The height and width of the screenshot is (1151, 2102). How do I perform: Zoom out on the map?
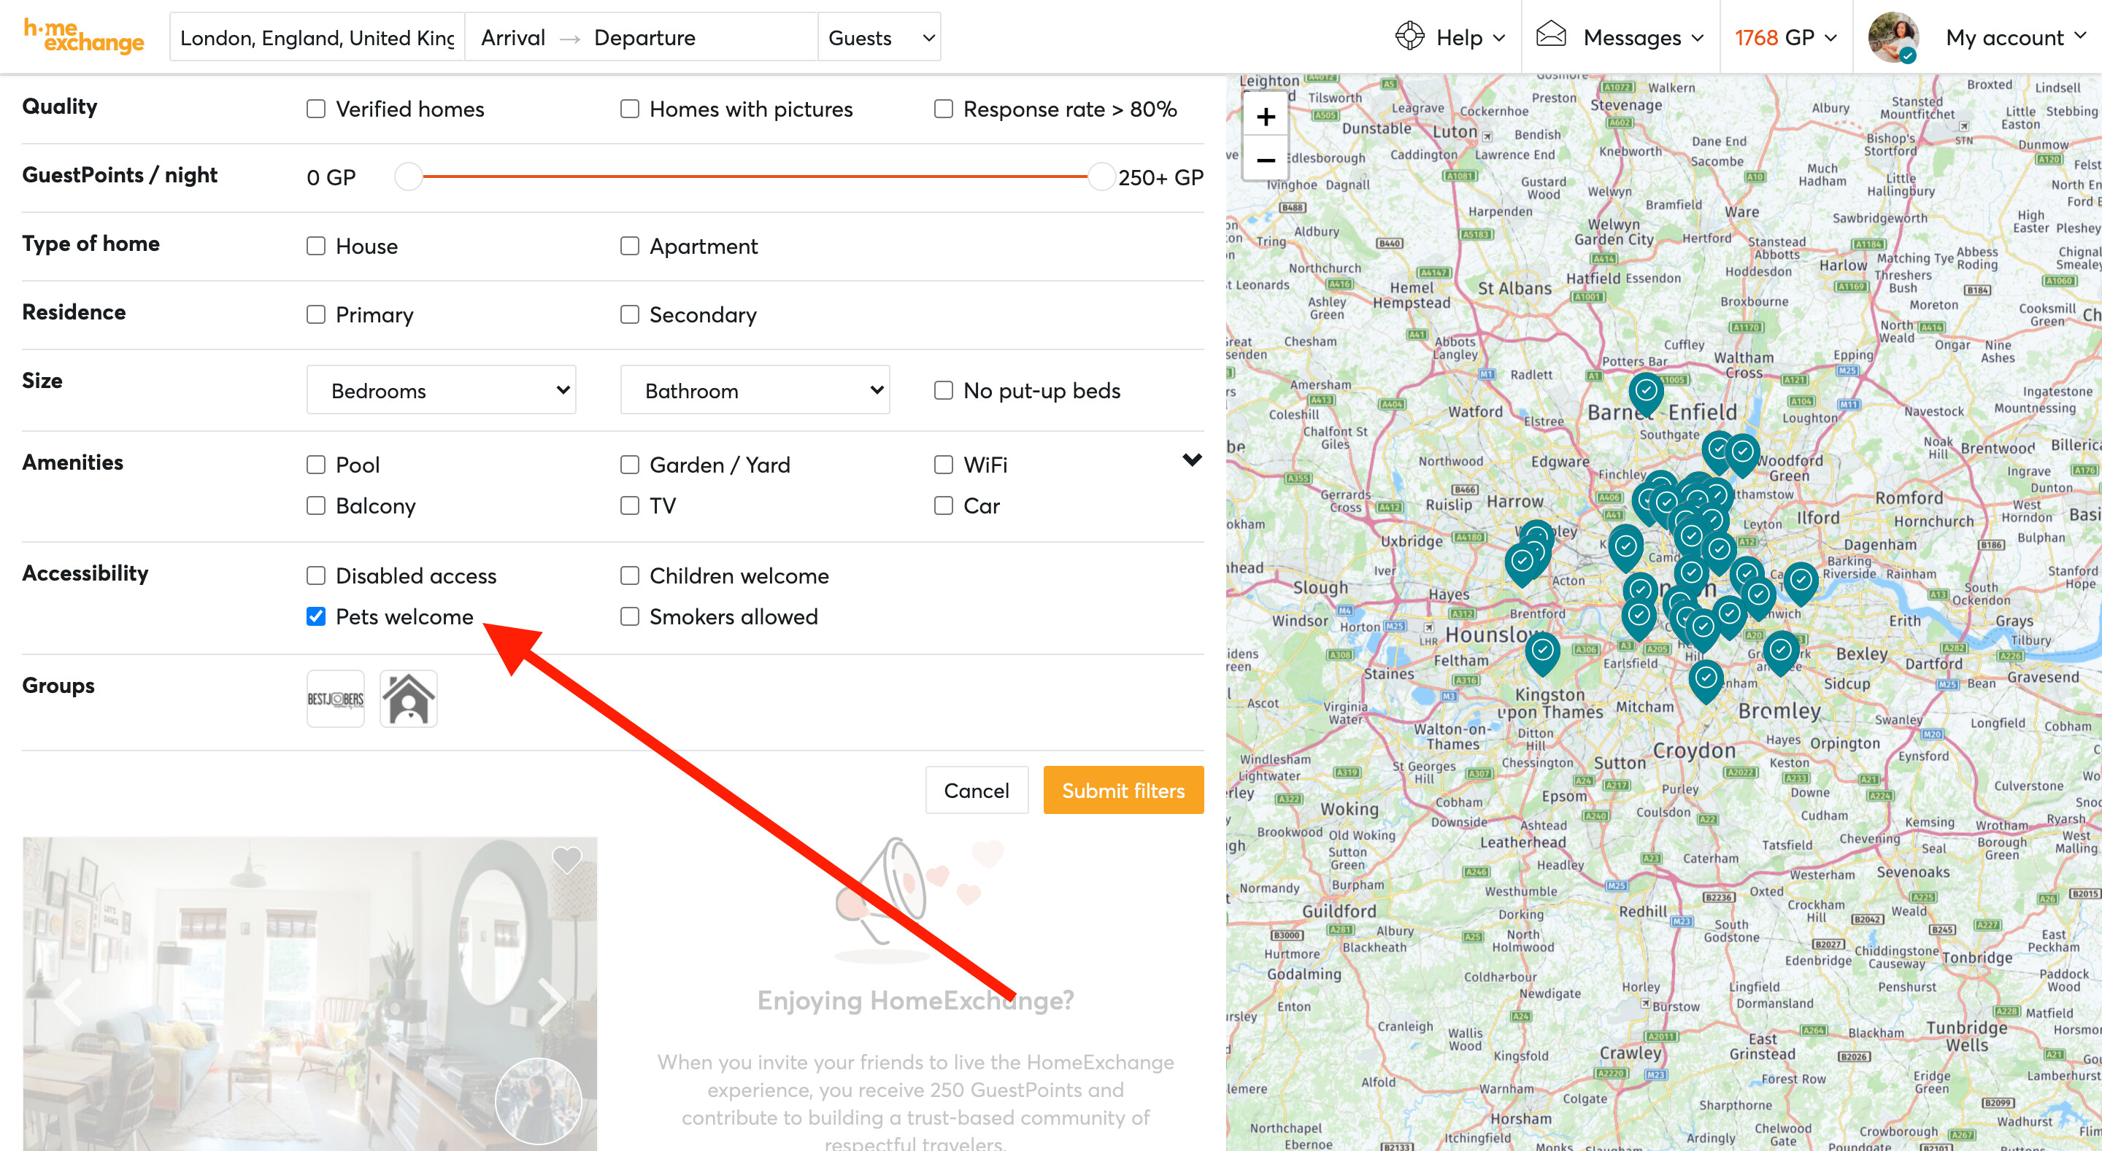click(1265, 160)
